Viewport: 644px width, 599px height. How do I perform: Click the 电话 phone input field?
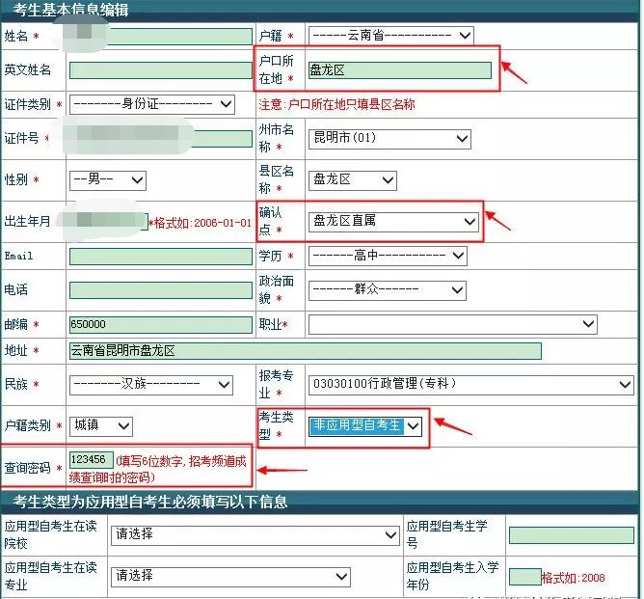(160, 289)
